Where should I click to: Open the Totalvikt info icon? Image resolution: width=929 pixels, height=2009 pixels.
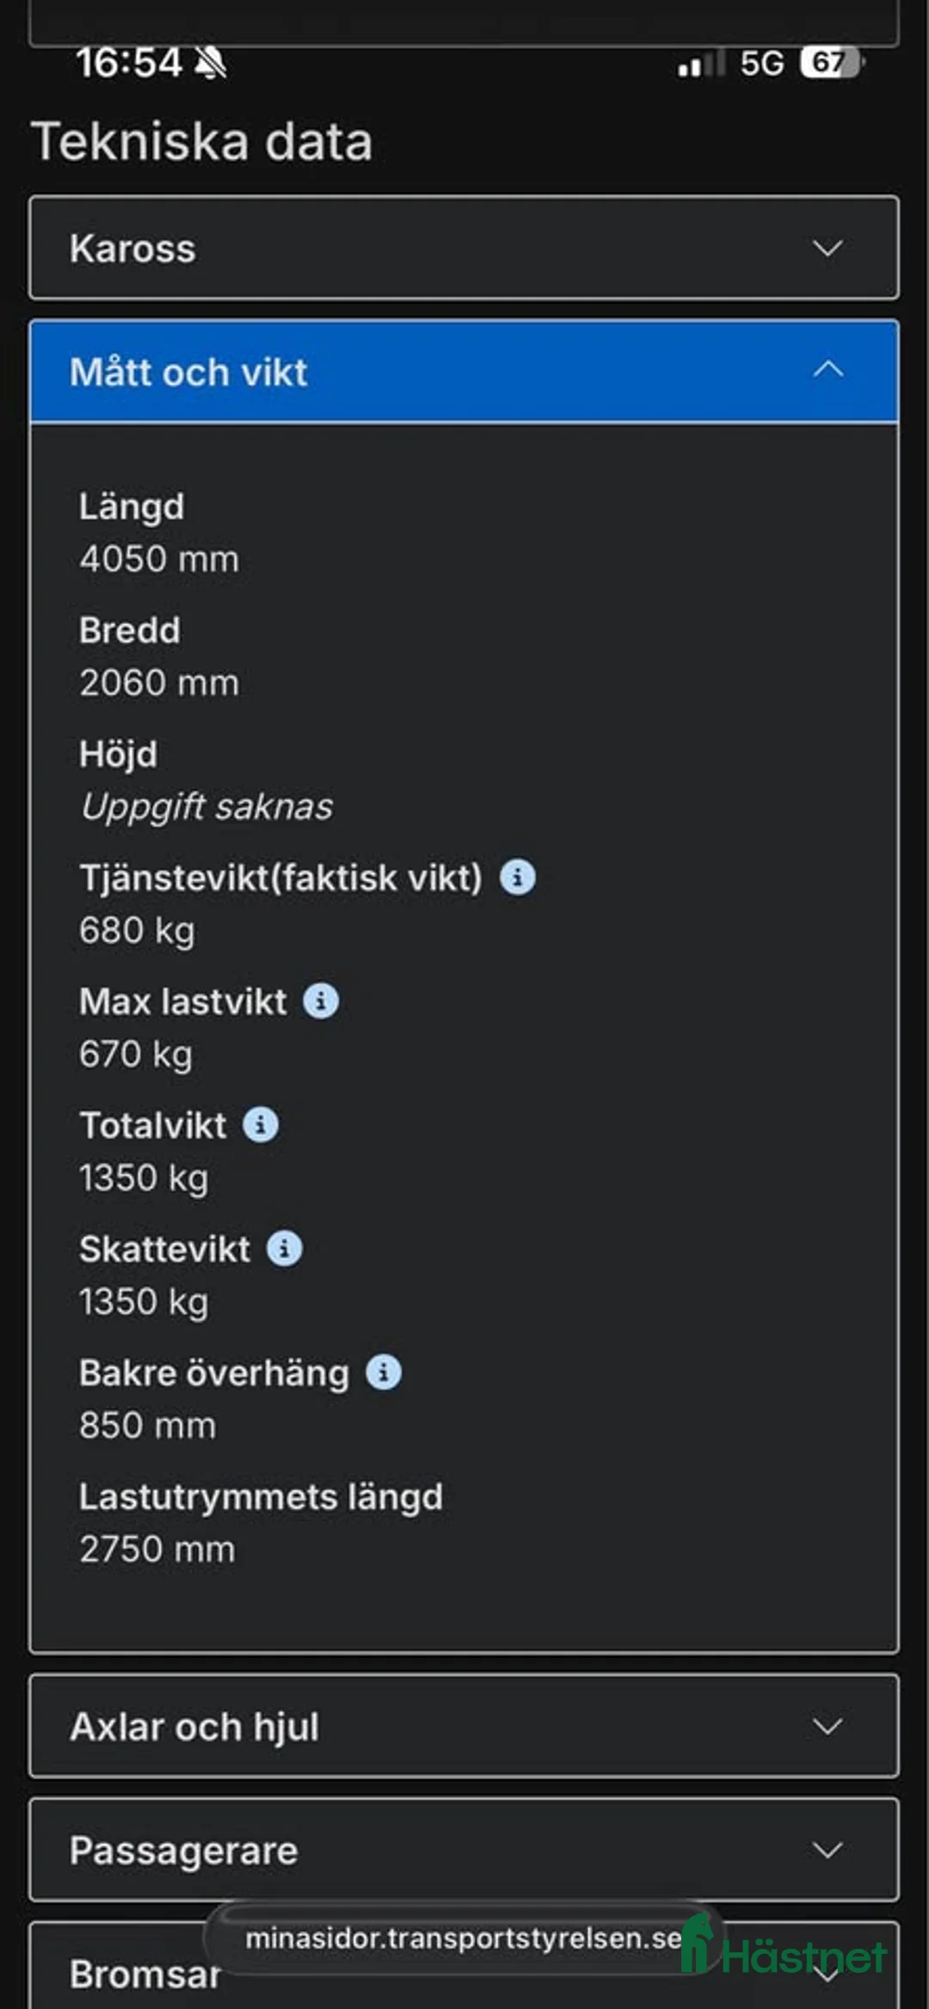pos(262,1123)
